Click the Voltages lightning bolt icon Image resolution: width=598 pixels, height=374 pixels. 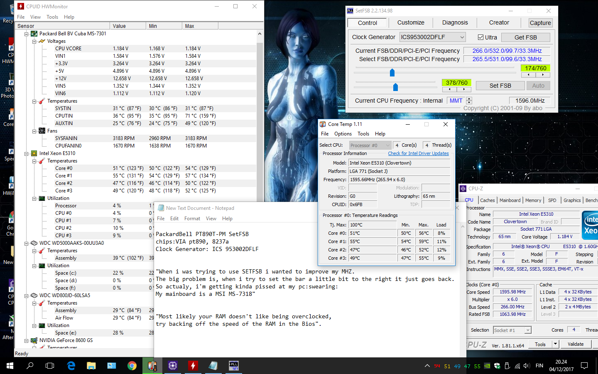[42, 41]
